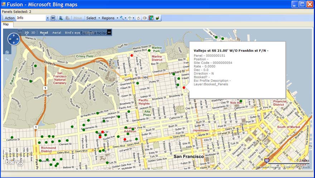
Task: Click the disabled Move toolbar button
Action: click(x=78, y=18)
